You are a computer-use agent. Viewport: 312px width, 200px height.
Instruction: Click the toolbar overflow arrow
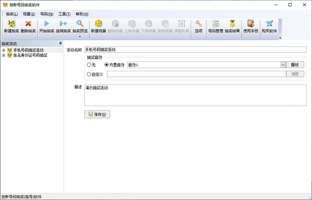[280, 38]
